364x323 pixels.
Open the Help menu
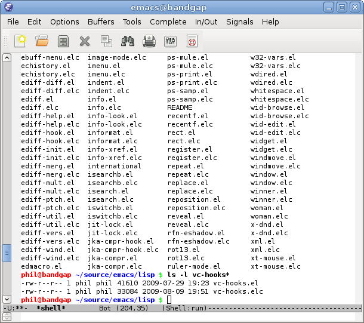270,22
